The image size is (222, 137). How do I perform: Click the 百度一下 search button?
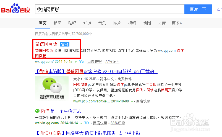coord(198,9)
